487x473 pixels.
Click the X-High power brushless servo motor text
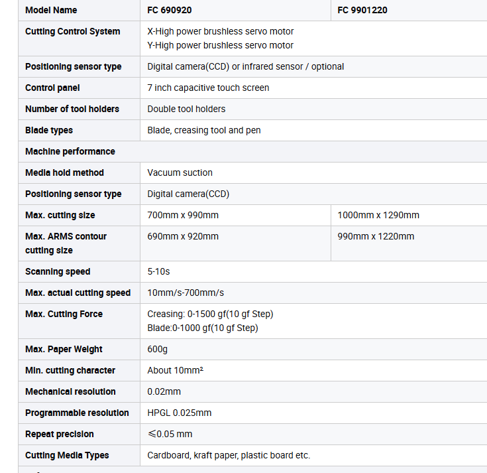pyautogui.click(x=220, y=31)
